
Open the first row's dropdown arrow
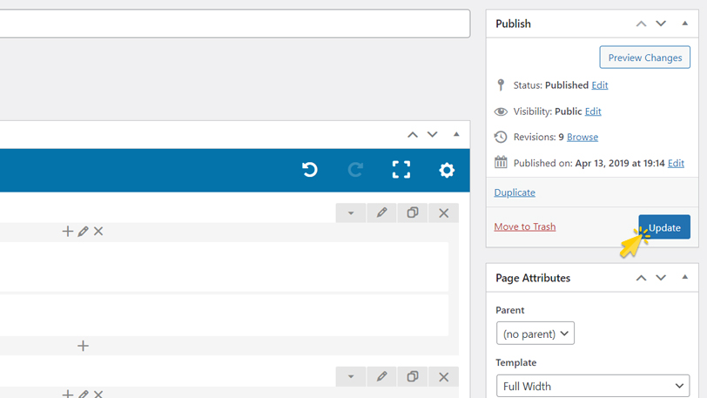coord(351,212)
